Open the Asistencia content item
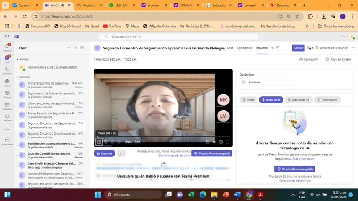Viewport: 358px width, 201px height. pyautogui.click(x=266, y=82)
